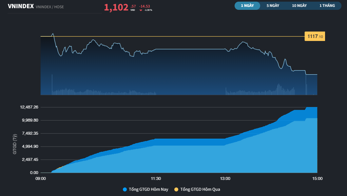Screen dimensions: 347x196
Task: Open the 1 THÁNG timeframe option
Action: click(327, 6)
